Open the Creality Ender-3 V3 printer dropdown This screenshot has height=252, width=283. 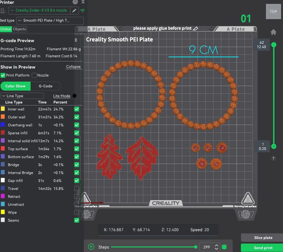coord(39,10)
